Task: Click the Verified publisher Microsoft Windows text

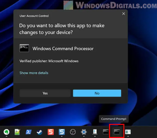Action: click(x=49, y=61)
